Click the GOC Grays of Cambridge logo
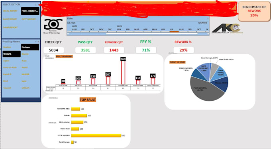 coord(53,26)
